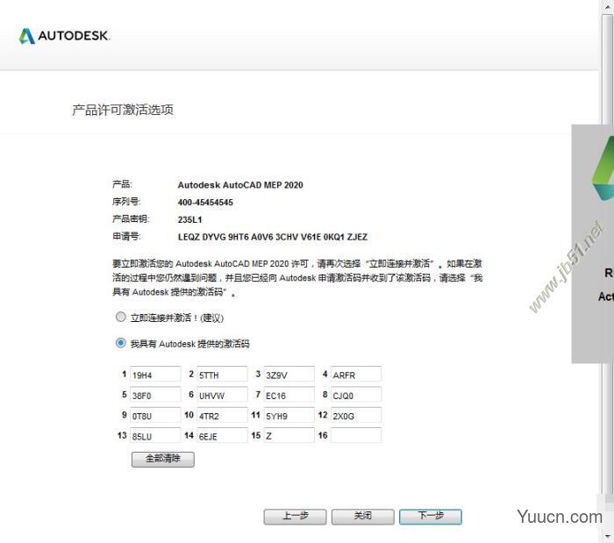This screenshot has width=614, height=543.
Task: Click the 产品许可激活选项 heading
Action: (123, 110)
